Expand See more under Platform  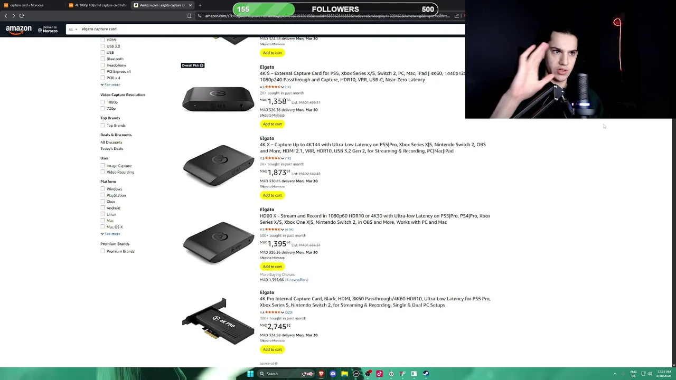[110, 234]
